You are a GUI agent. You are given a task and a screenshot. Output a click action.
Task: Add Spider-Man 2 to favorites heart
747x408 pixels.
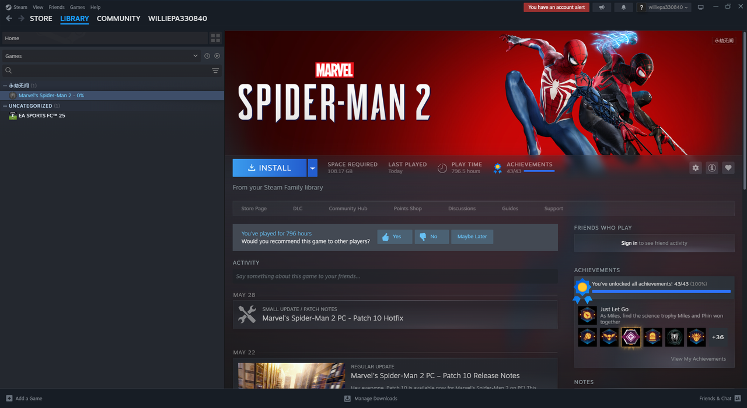[728, 168]
